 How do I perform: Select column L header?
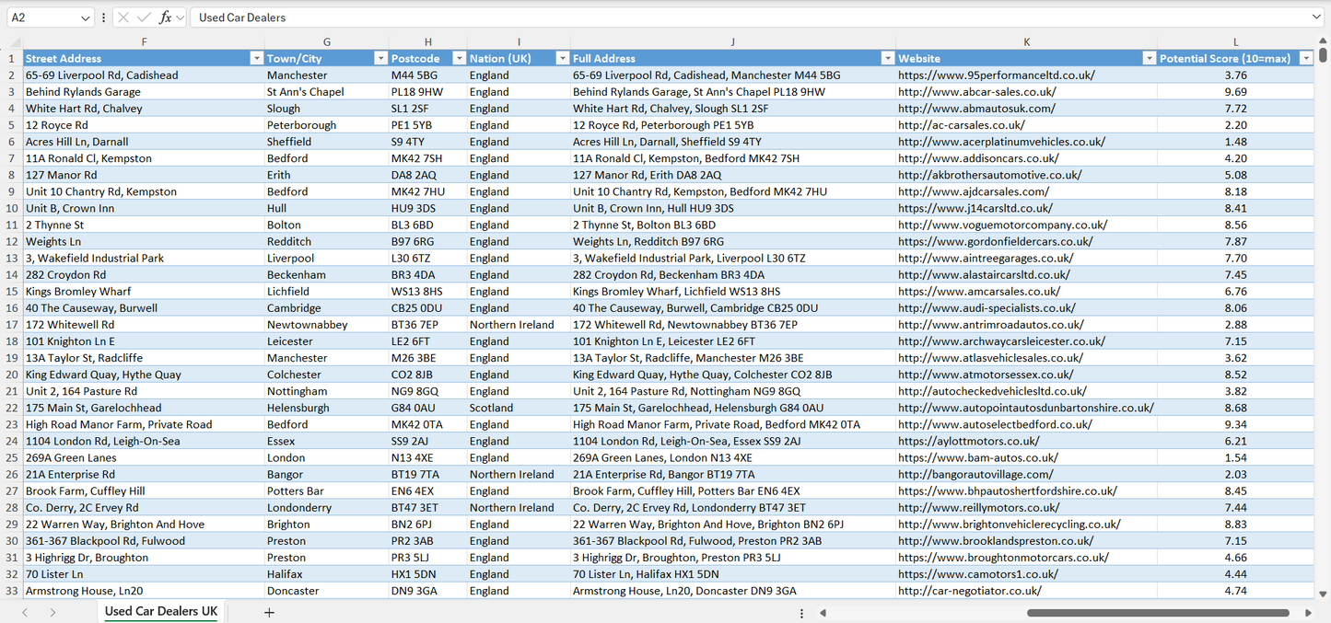[1235, 41]
